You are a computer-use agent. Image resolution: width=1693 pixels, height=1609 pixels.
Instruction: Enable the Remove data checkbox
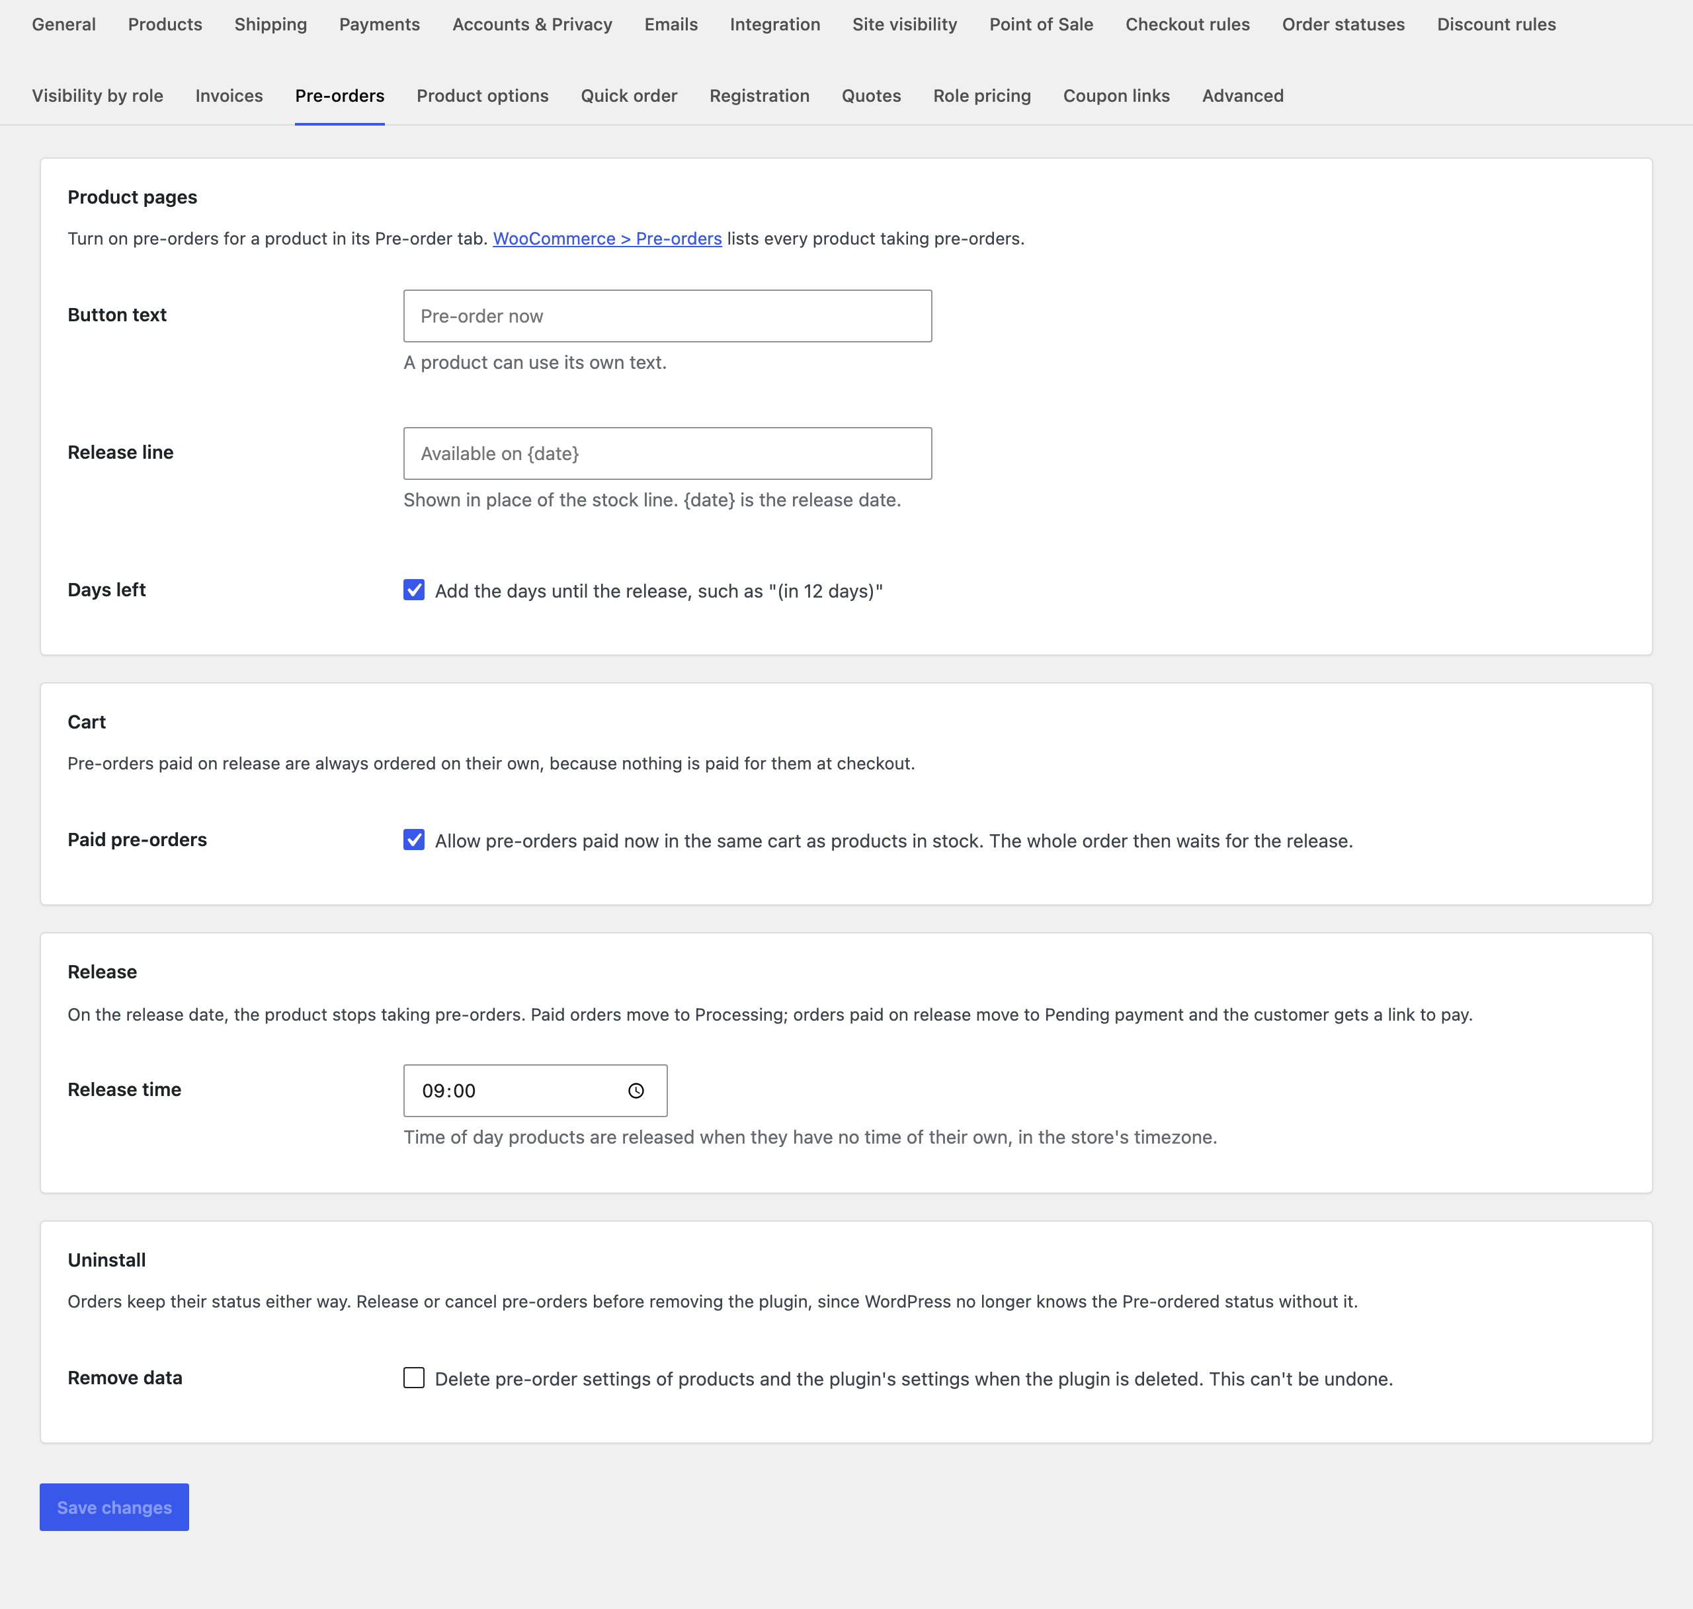pos(413,1378)
